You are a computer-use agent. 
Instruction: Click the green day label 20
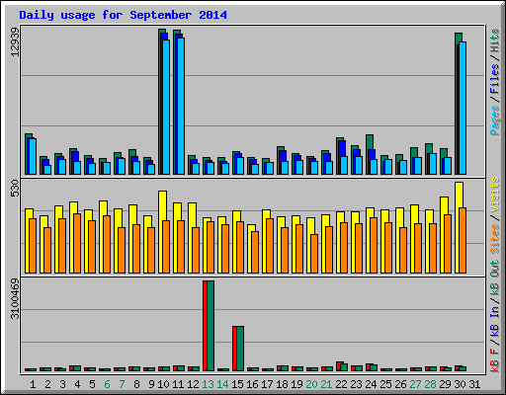point(311,384)
